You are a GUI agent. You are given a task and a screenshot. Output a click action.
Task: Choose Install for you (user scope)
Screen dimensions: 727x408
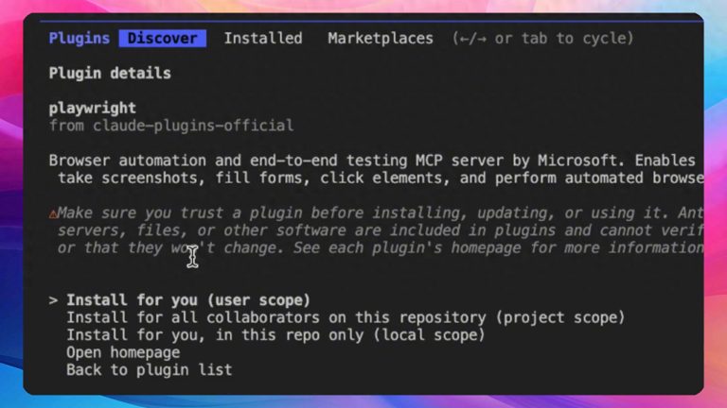tap(188, 300)
